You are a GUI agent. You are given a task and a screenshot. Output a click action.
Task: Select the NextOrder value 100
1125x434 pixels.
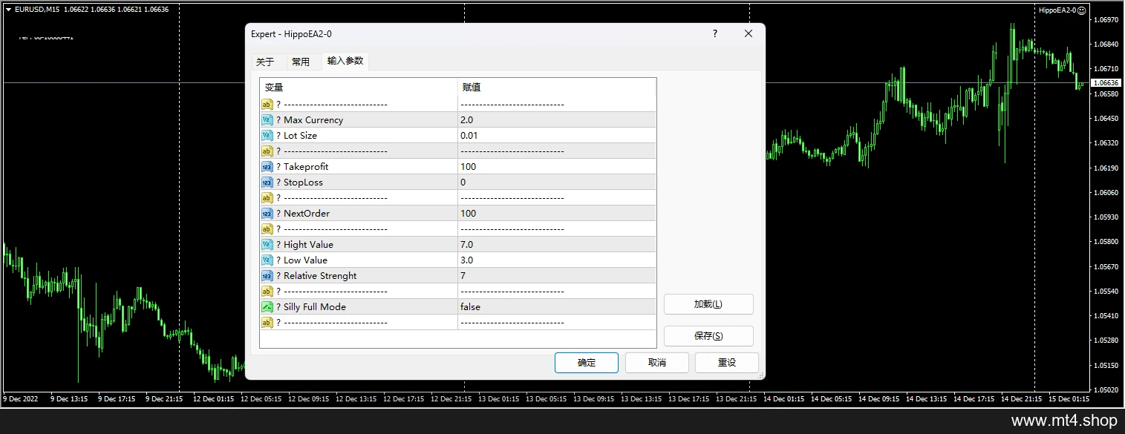(x=557, y=214)
